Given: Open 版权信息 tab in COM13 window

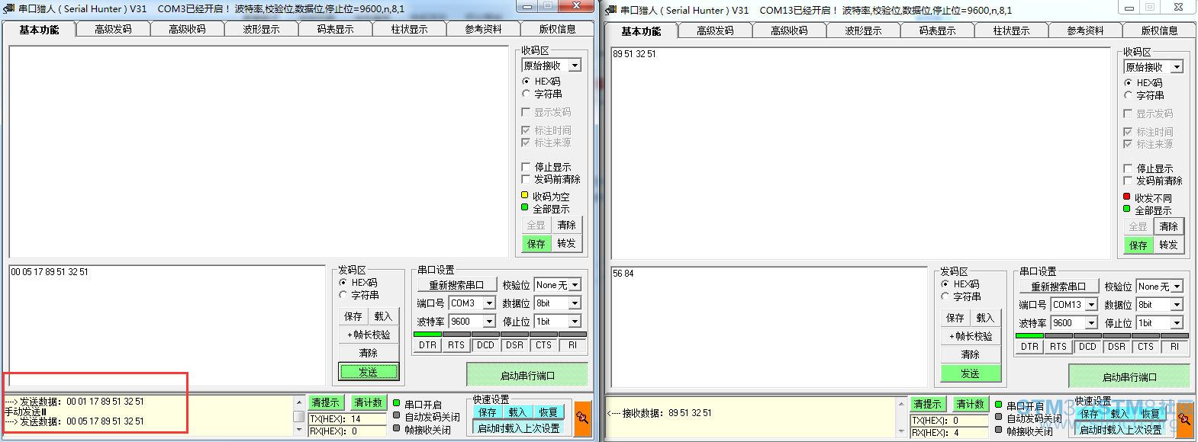Looking at the screenshot, I should point(1159,30).
